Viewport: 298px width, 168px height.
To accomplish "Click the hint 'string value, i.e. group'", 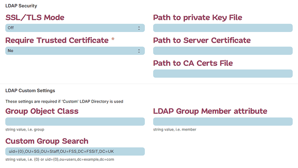I will tap(25, 130).
